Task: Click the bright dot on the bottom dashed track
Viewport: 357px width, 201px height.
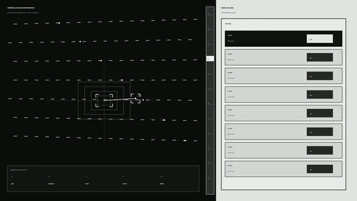Action: coord(185,141)
